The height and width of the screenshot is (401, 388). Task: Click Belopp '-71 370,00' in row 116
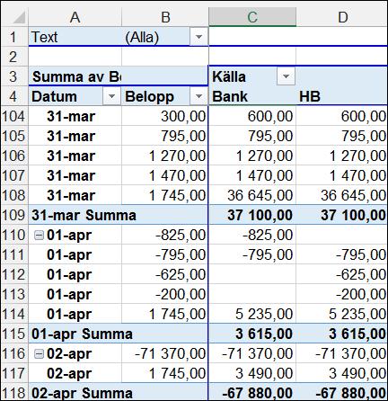pyautogui.click(x=165, y=353)
